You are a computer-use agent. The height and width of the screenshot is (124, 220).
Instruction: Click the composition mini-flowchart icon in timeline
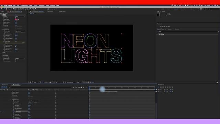(x=73, y=87)
